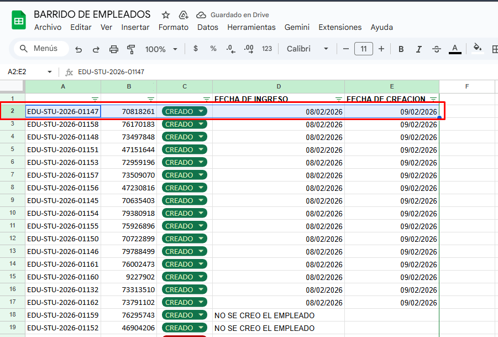Click the increase font size plus button
The width and height of the screenshot is (498, 337).
click(x=381, y=49)
